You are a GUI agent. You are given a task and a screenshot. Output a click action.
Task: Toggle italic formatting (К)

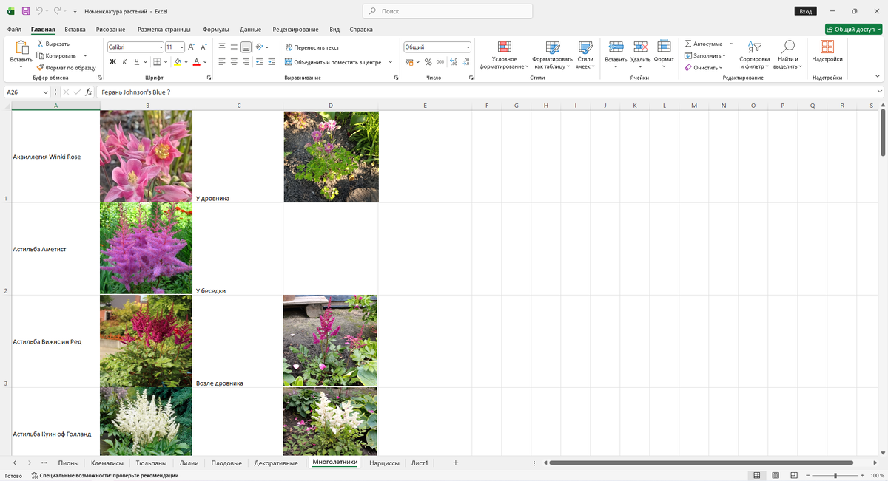click(x=125, y=62)
